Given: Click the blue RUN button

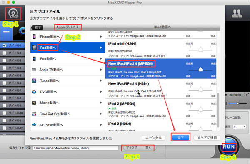Looking at the screenshot, I should tap(229, 146).
